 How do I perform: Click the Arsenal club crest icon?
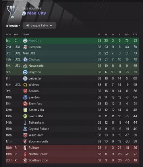pyautogui.click(x=25, y=91)
